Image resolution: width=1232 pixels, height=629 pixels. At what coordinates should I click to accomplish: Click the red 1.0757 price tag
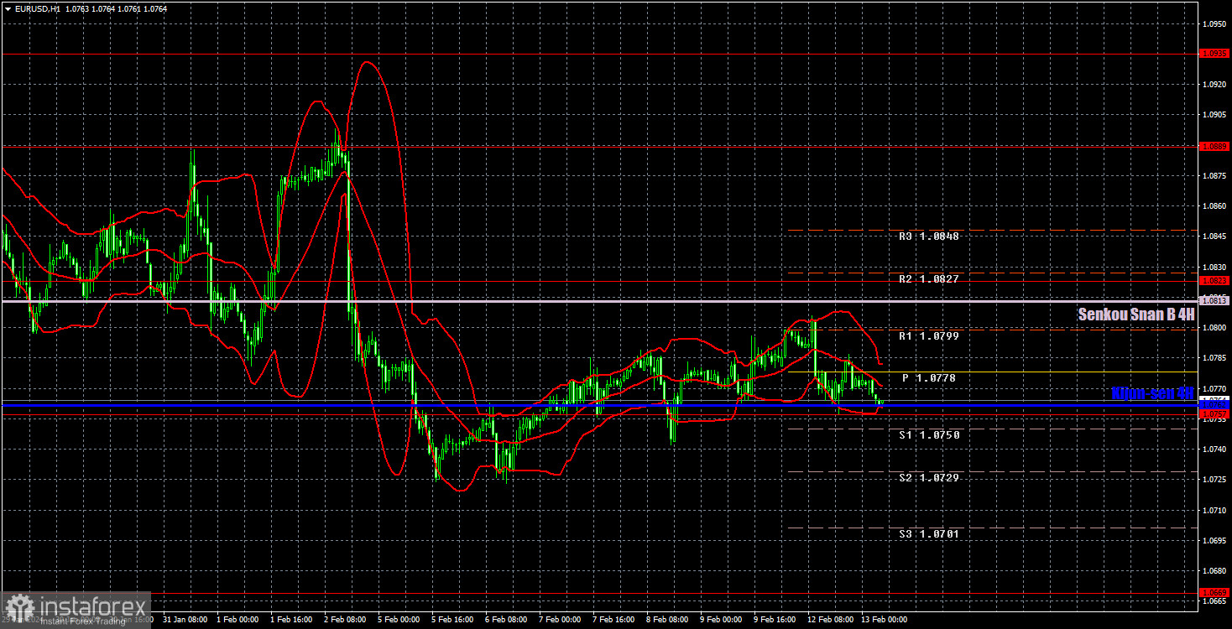point(1214,413)
